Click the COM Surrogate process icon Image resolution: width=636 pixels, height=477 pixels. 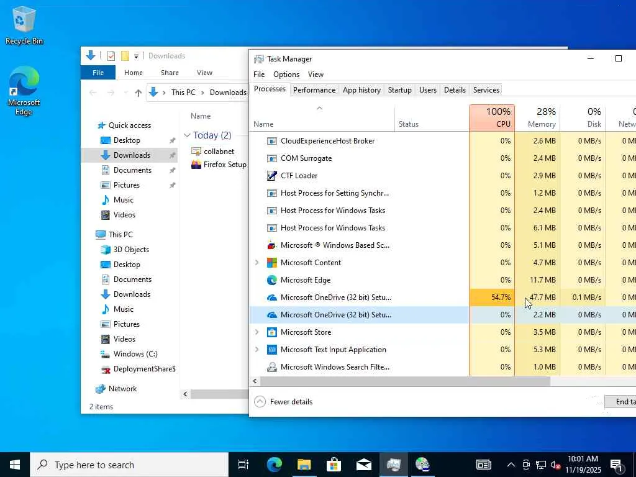tap(272, 158)
